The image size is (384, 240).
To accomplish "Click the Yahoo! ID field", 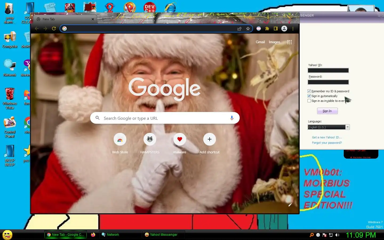I will click(328, 70).
